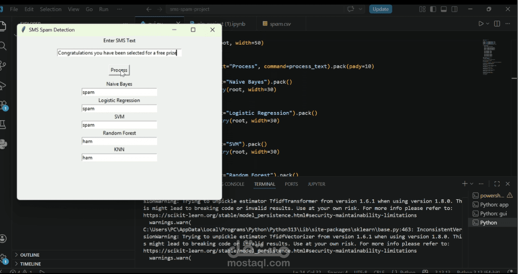Select the TERMINAL panel tab
Image resolution: width=518 pixels, height=274 pixels.
pyautogui.click(x=265, y=184)
